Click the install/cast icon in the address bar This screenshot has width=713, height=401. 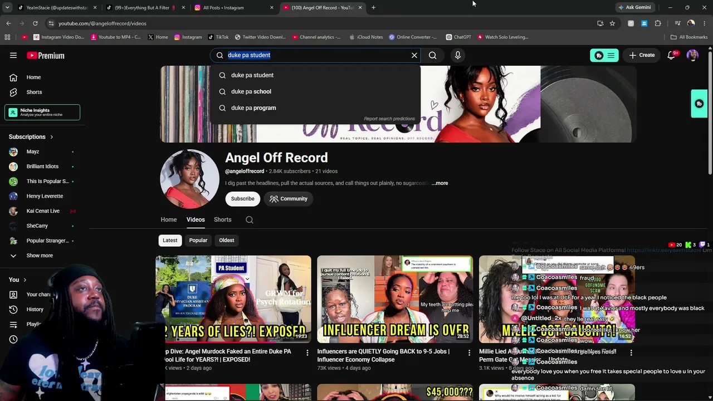coord(600,23)
